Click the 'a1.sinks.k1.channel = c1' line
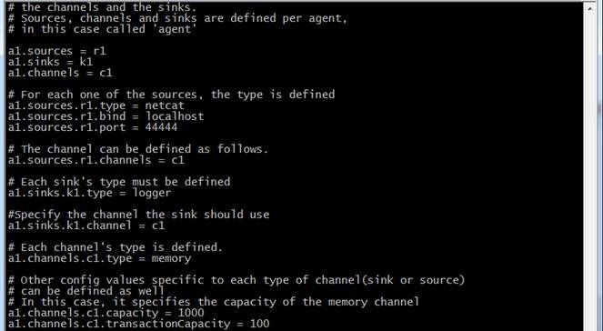Screen dimensions: 603x331 (x=86, y=226)
